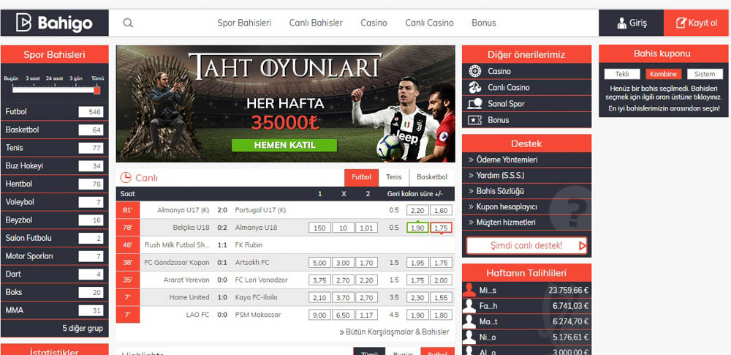The height and width of the screenshot is (355, 731).
Task: Pick 2,70 draw odds Ararat Yerevan match
Action: tap(343, 280)
